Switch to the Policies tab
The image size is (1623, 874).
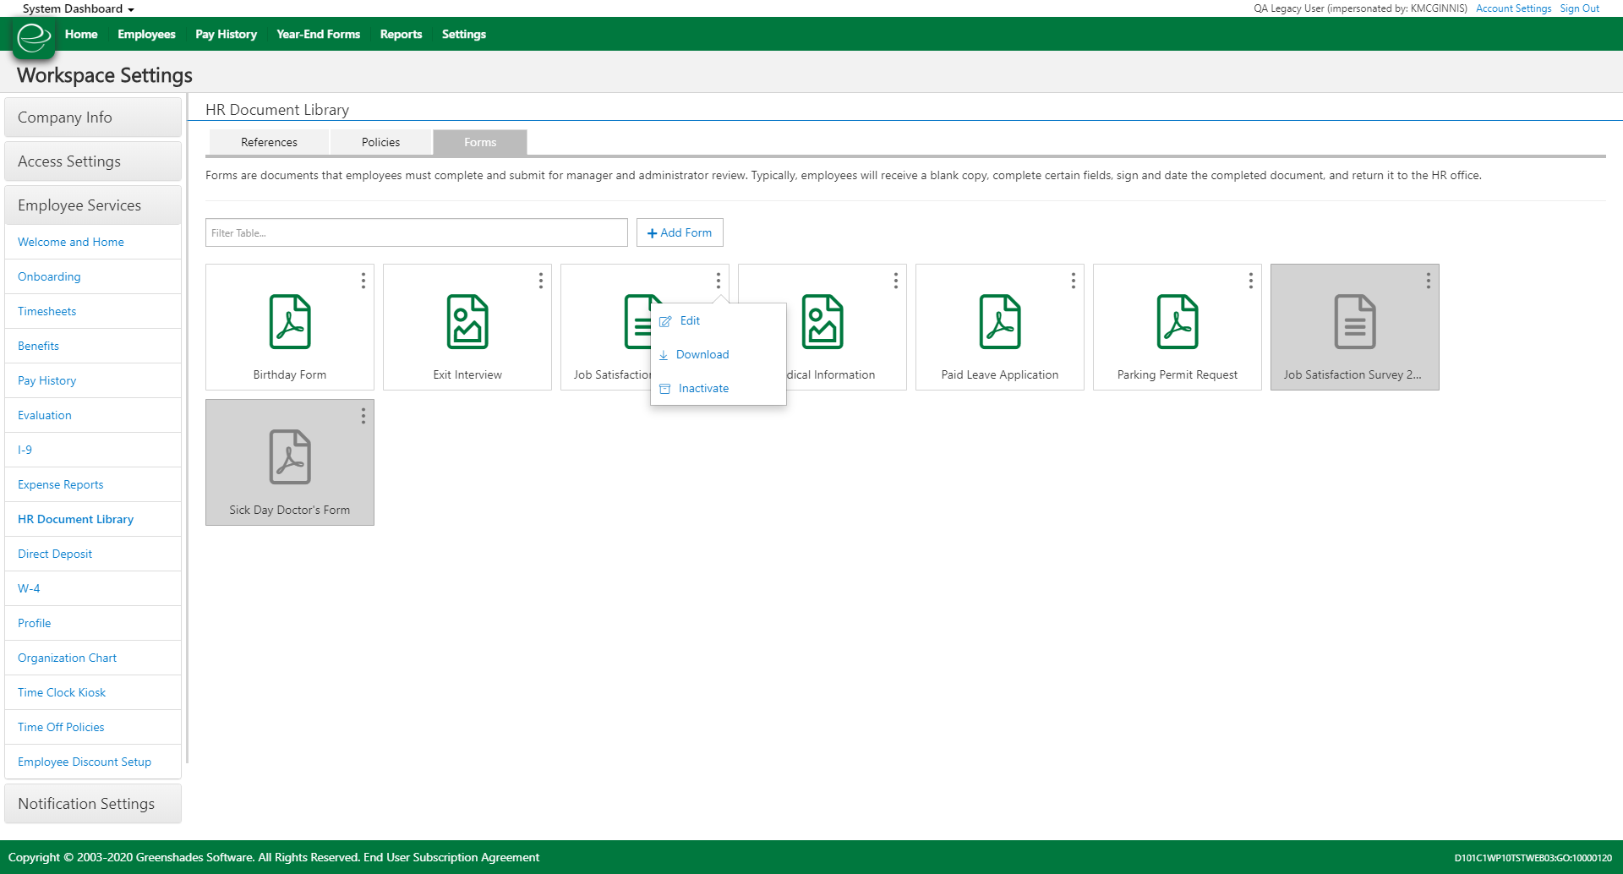coord(380,142)
